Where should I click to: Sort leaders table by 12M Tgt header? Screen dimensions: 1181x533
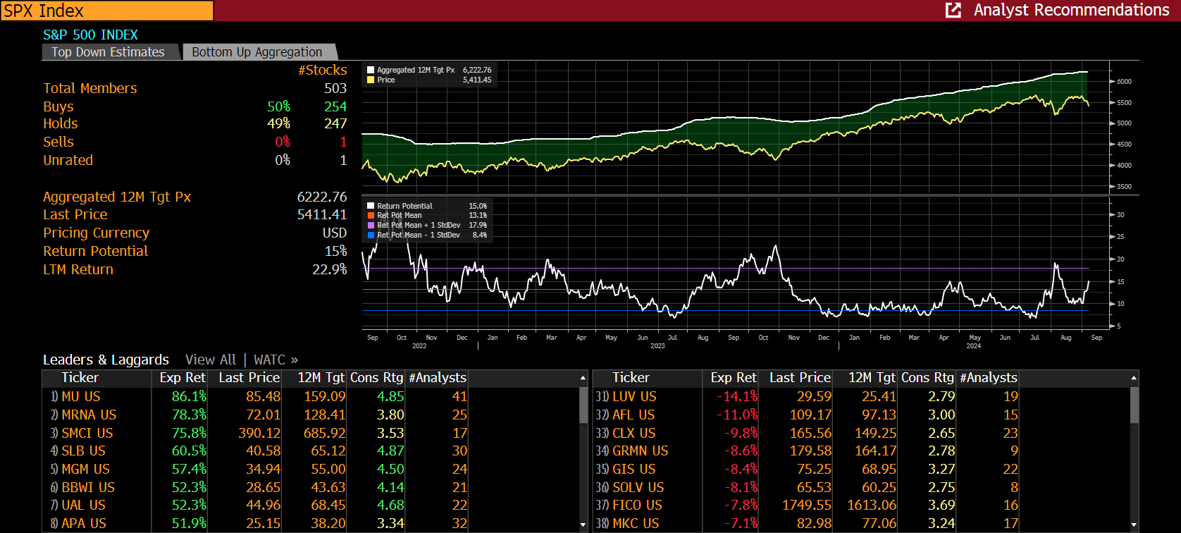315,378
